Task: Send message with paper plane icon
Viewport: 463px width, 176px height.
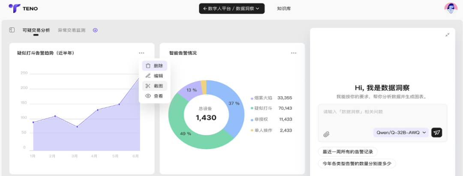Action: [436, 132]
